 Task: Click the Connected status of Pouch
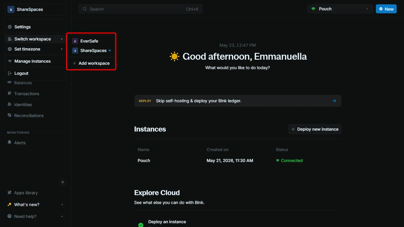tap(289, 160)
